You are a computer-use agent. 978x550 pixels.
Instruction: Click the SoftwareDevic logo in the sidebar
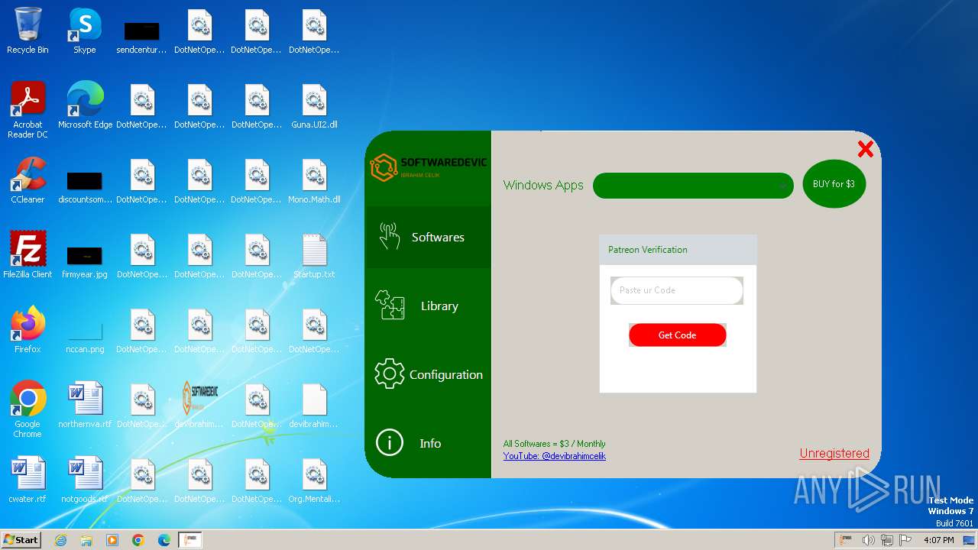coord(428,167)
